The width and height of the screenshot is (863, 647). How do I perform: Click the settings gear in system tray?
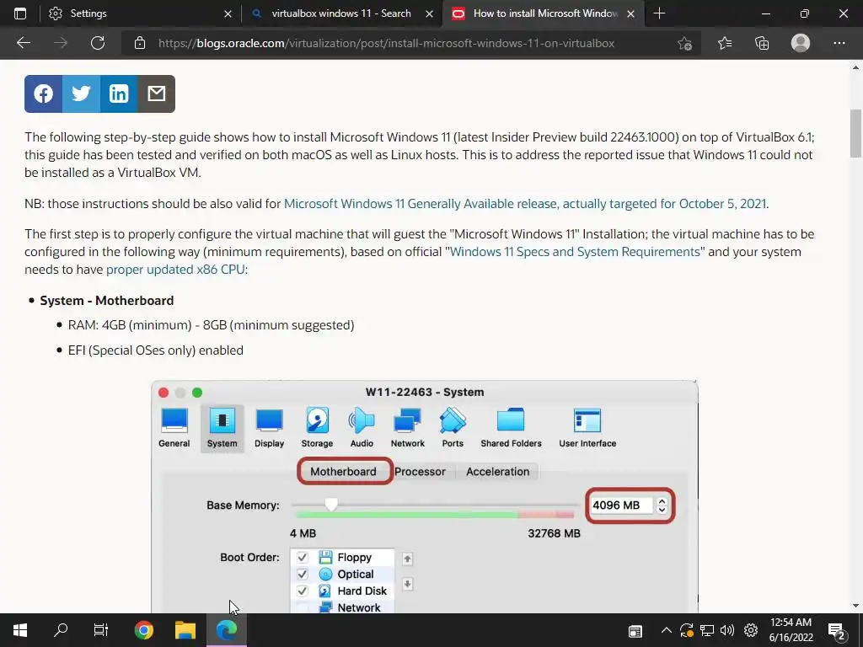(751, 630)
